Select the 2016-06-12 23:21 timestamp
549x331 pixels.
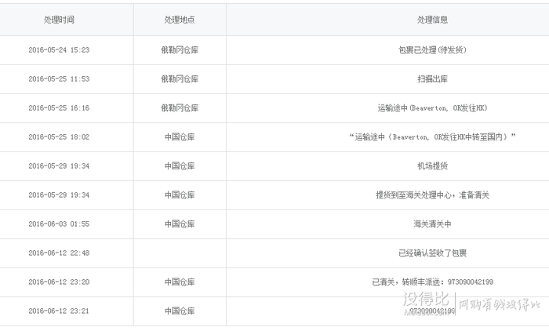tap(59, 311)
